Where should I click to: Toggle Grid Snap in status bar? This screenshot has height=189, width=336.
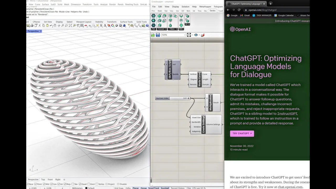[119, 188]
